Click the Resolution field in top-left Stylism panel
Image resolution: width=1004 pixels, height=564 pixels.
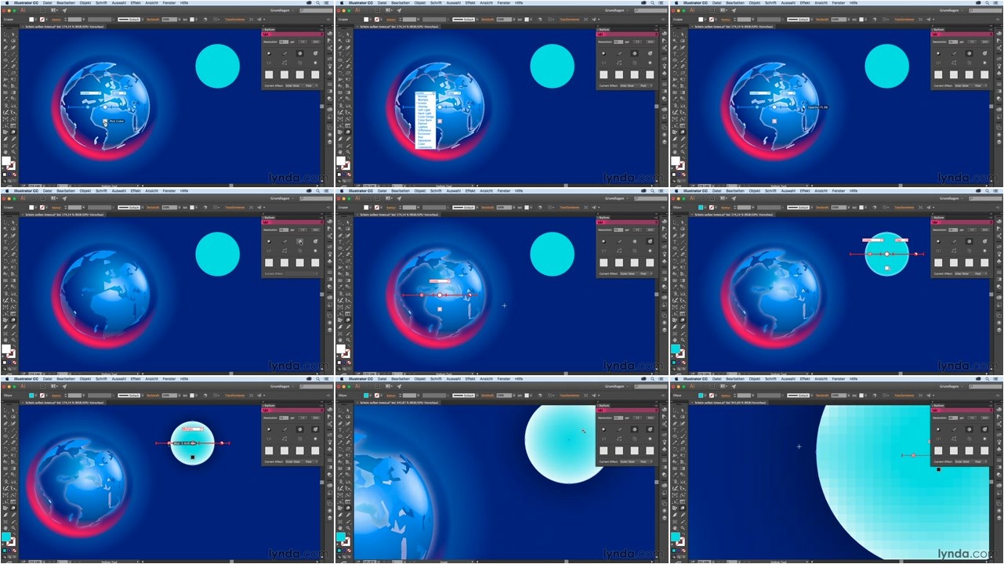(x=283, y=42)
